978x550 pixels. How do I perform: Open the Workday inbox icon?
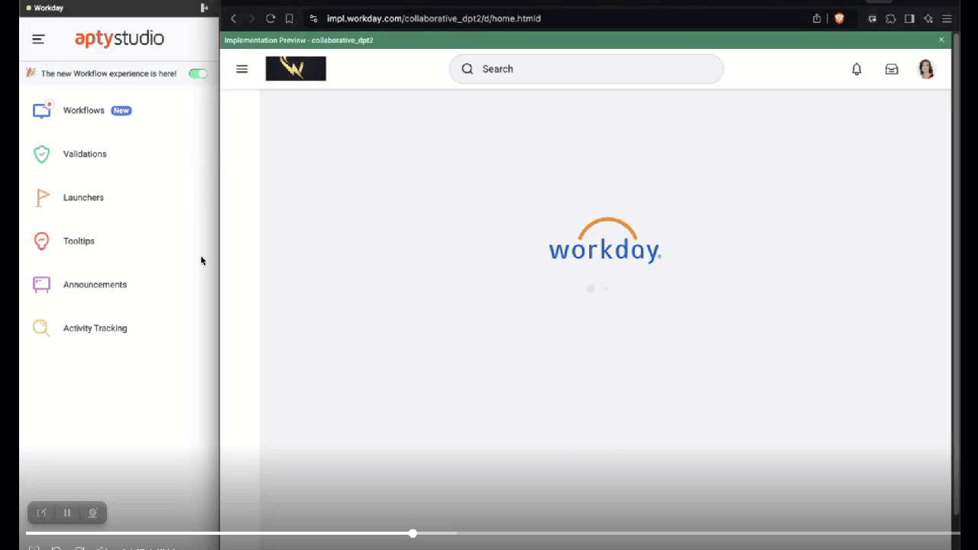pos(892,69)
